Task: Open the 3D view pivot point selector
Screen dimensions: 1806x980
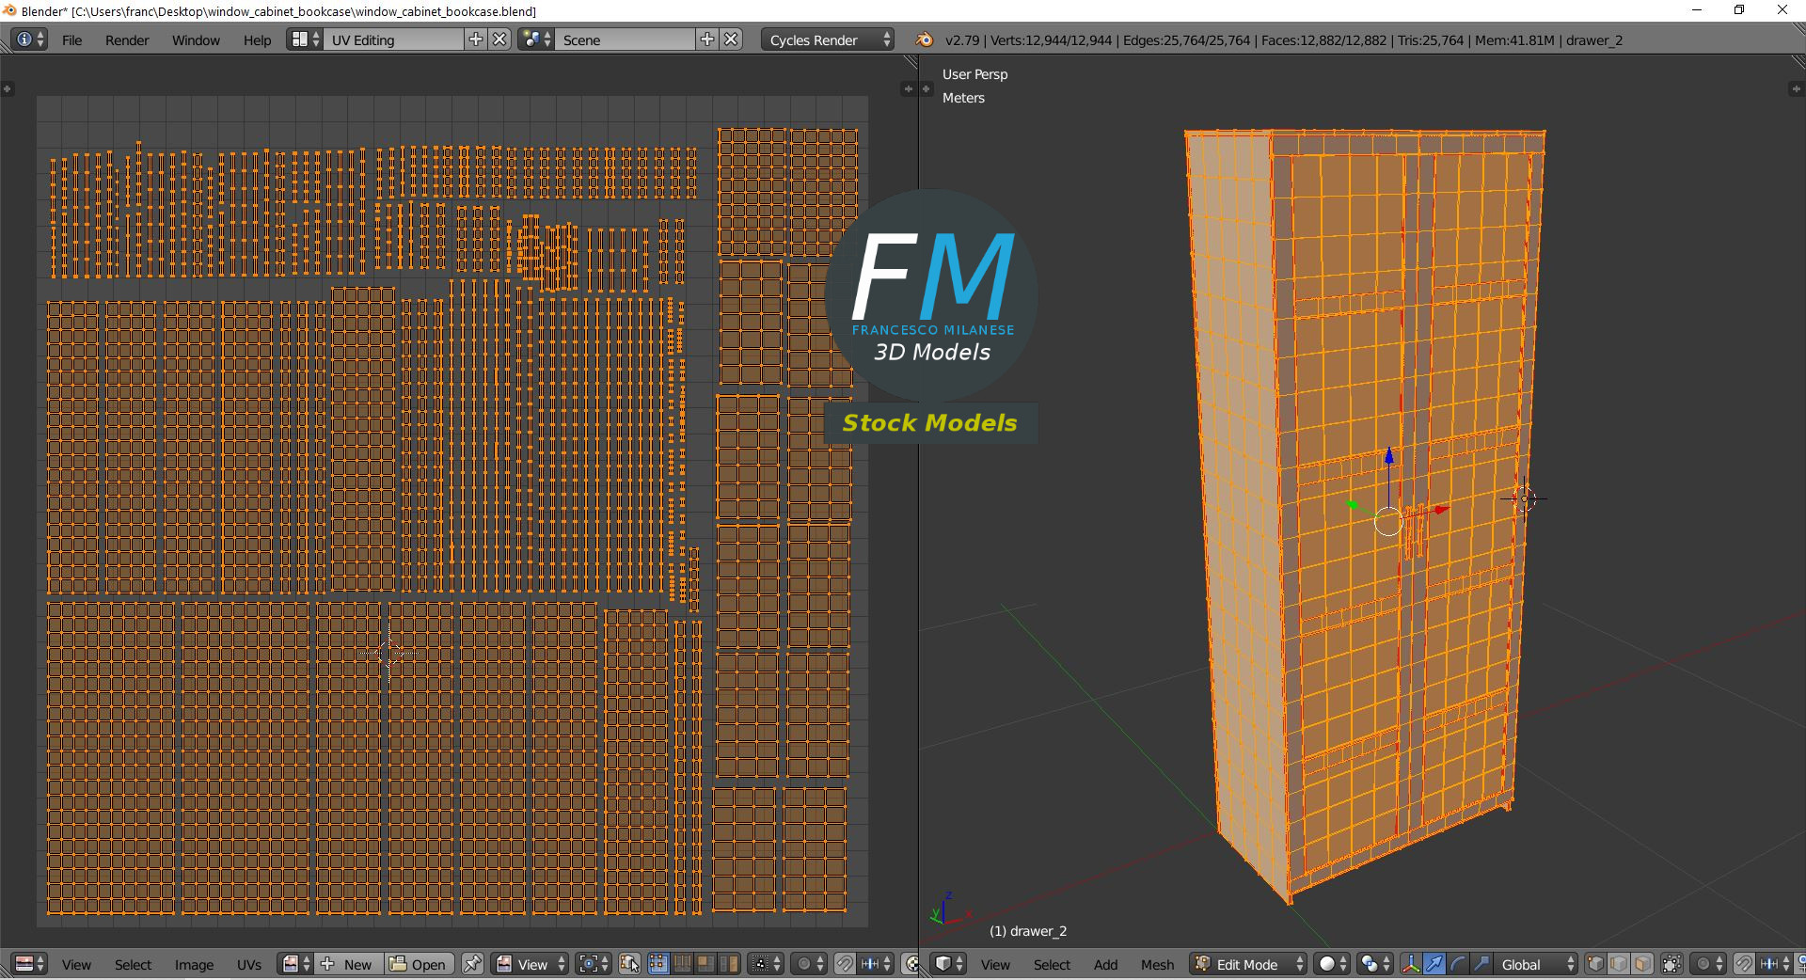Action: click(x=1374, y=964)
